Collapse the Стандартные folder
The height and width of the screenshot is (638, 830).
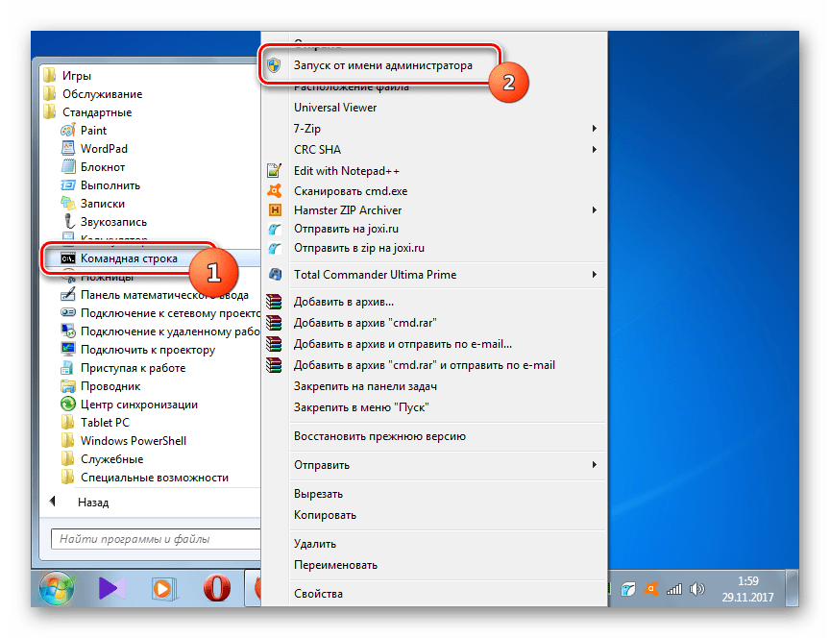[x=87, y=112]
